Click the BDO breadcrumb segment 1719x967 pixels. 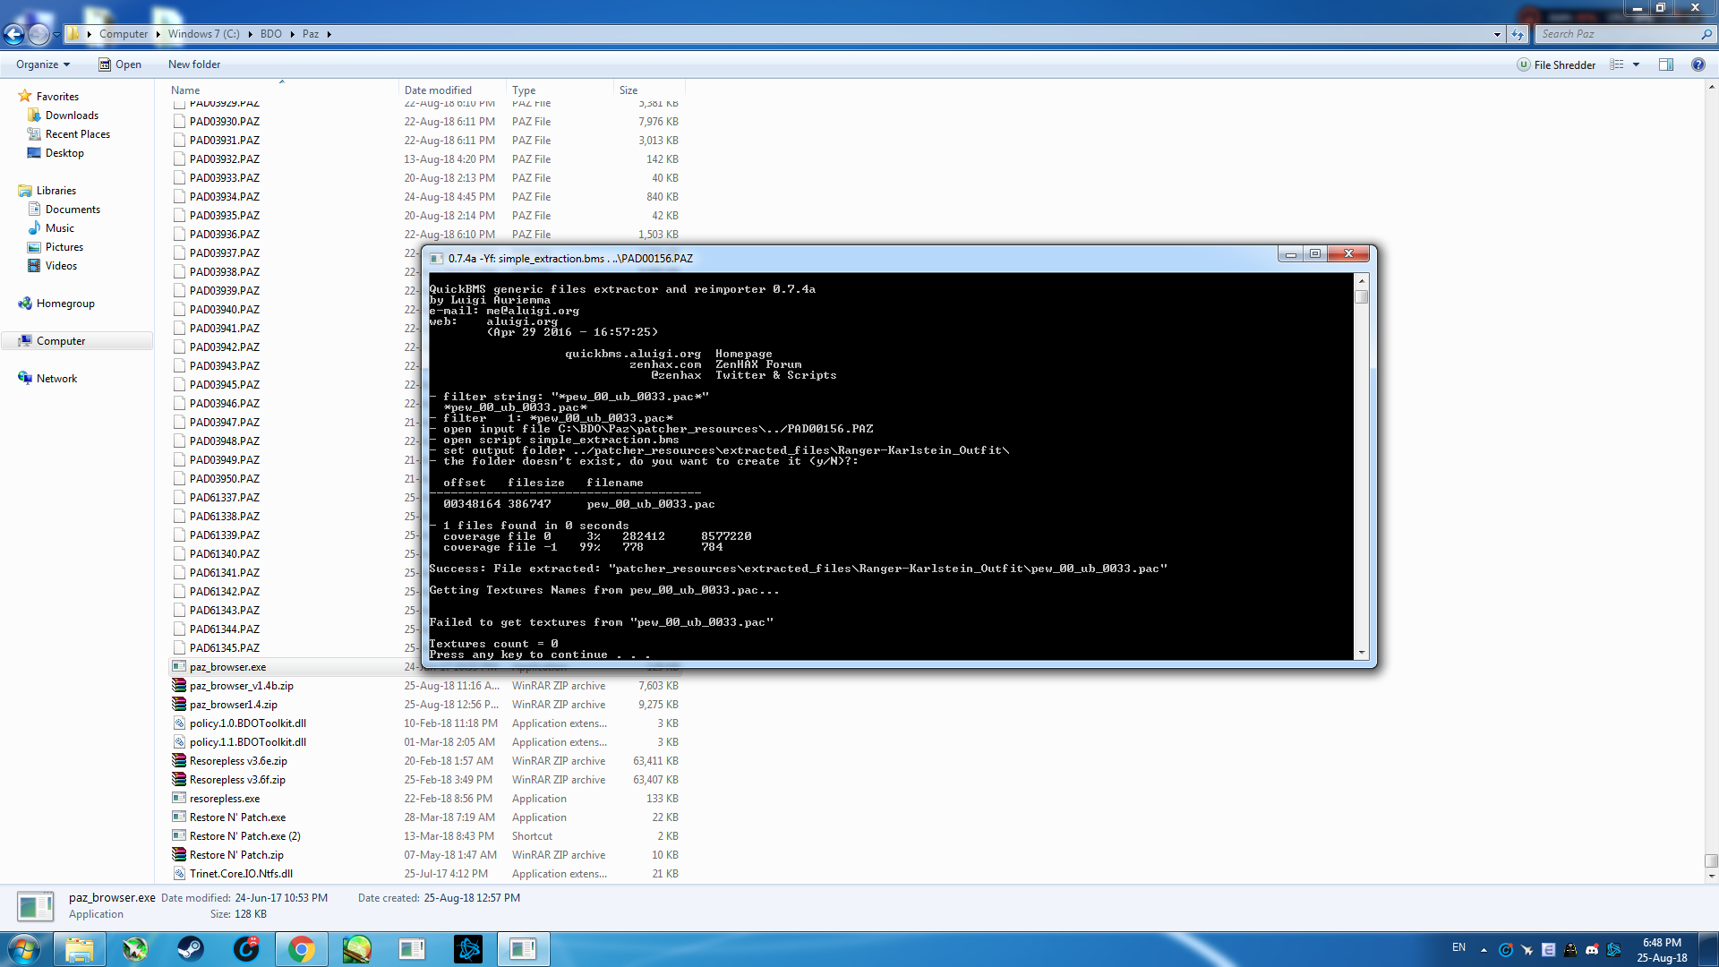point(270,34)
